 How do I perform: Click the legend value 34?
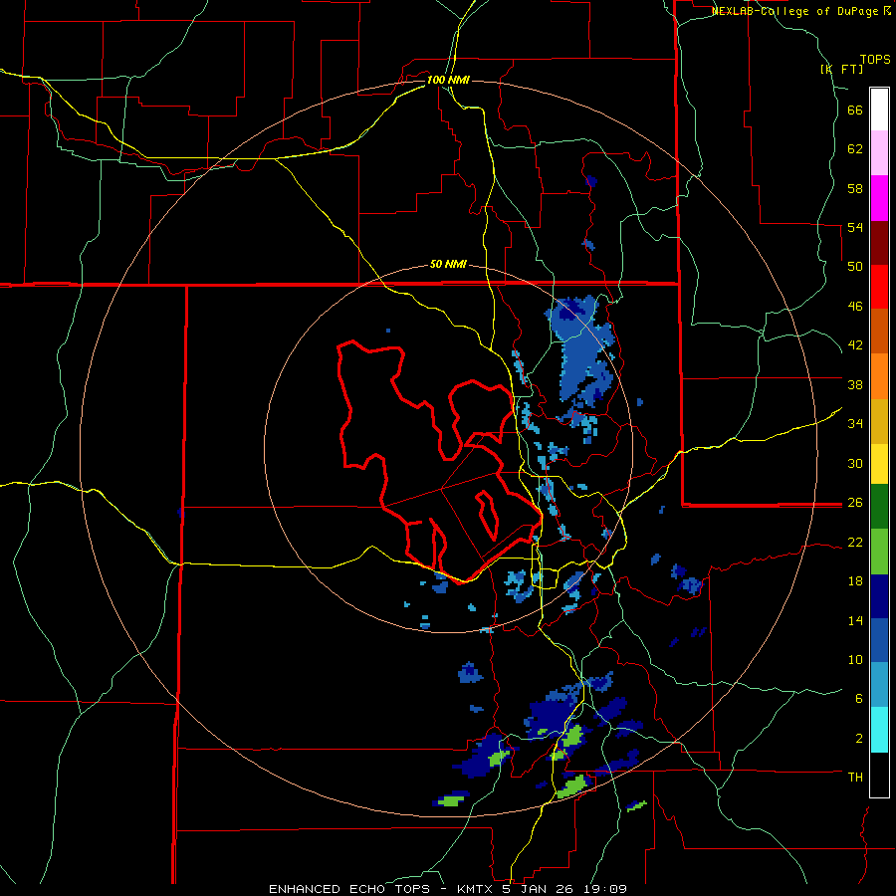(x=855, y=424)
